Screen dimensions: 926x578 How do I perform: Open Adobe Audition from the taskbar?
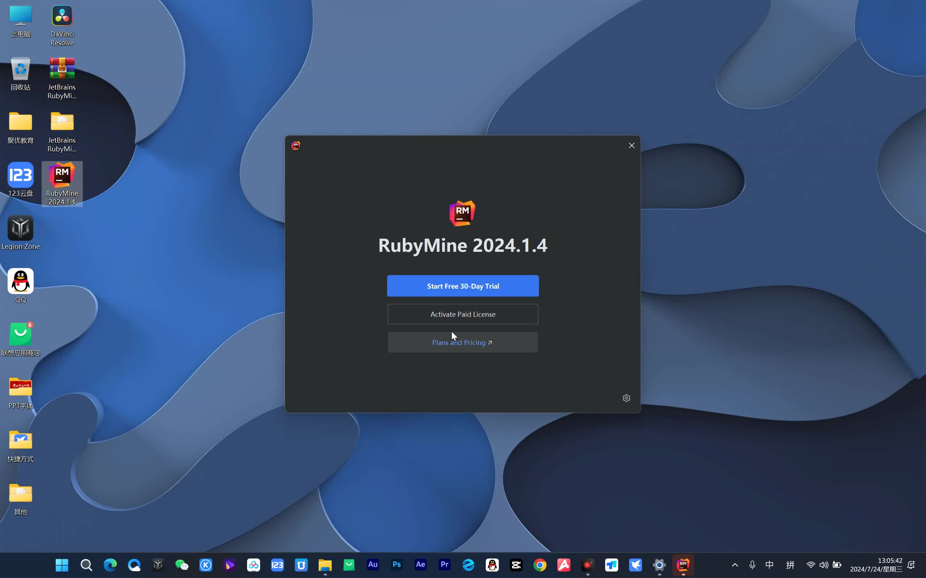[373, 565]
